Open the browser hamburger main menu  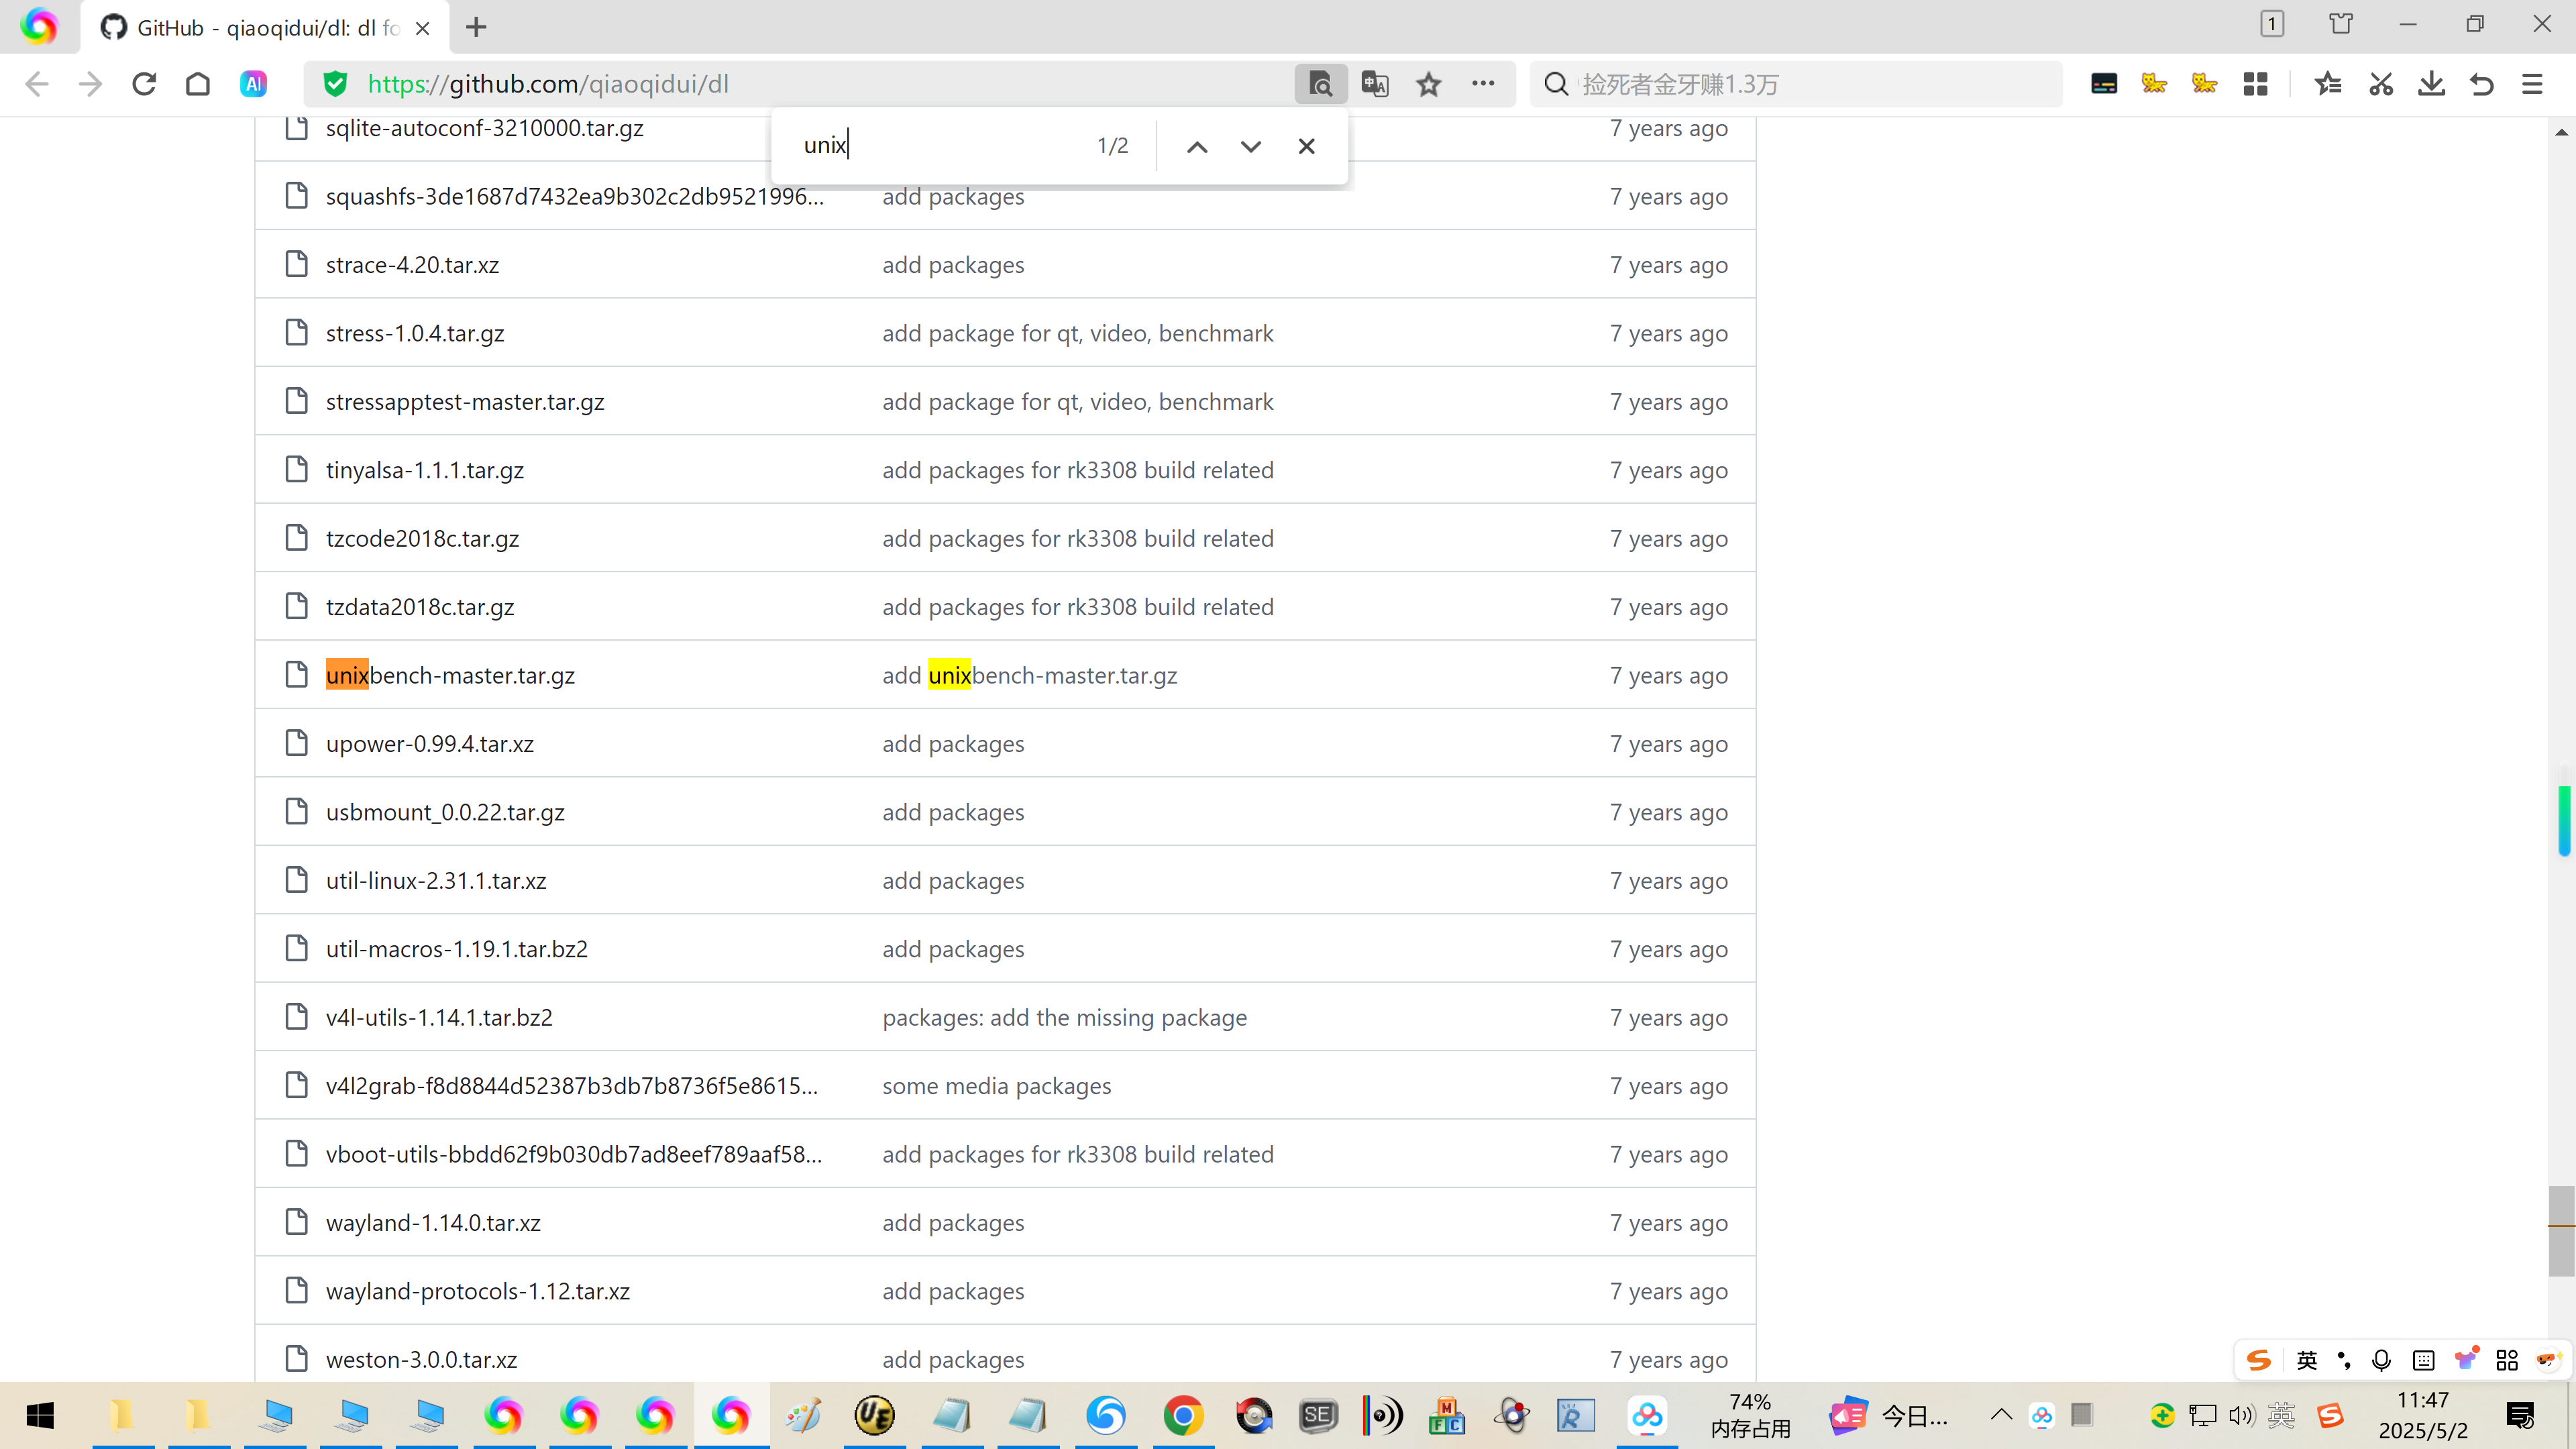click(x=2531, y=84)
